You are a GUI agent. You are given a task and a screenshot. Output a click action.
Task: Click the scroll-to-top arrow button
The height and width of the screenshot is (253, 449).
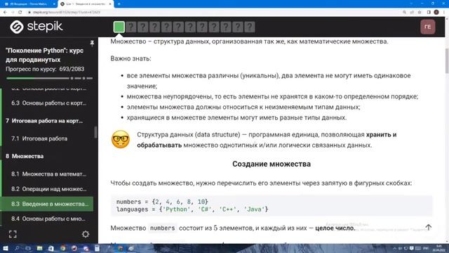[x=429, y=227]
